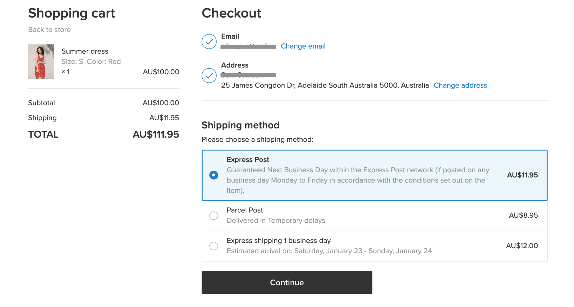Image resolution: width=574 pixels, height=307 pixels.
Task: Click the Parcel Post option title
Action: pos(245,210)
